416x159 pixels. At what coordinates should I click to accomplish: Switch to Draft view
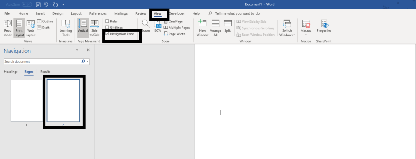pos(43,27)
